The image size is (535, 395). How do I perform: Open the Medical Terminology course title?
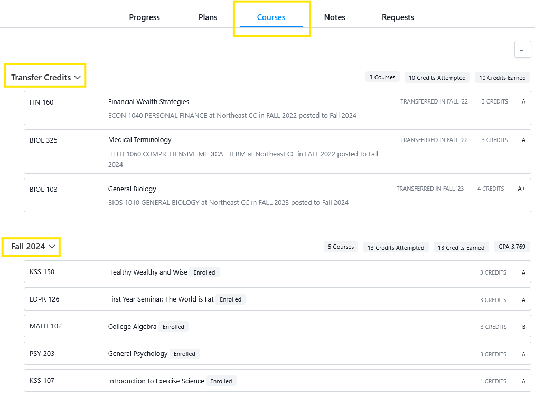click(x=139, y=140)
